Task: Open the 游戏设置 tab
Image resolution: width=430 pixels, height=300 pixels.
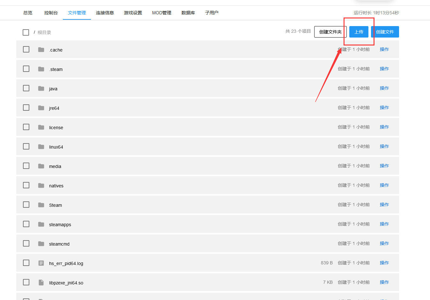Action: [x=133, y=13]
